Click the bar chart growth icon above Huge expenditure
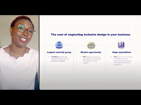The height and width of the screenshot is (105, 141). tap(121, 45)
